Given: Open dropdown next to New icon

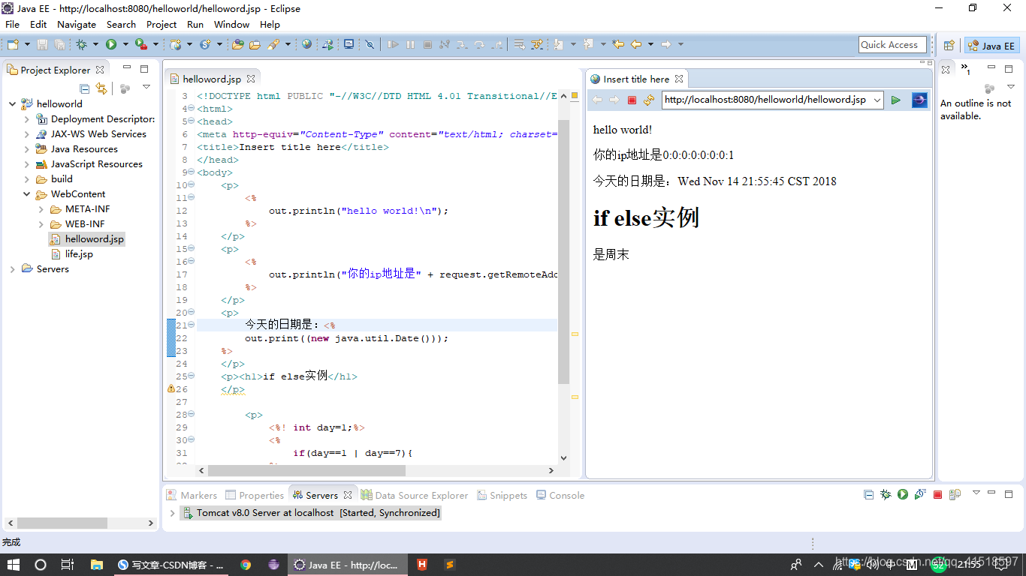Looking at the screenshot, I should click(x=26, y=45).
